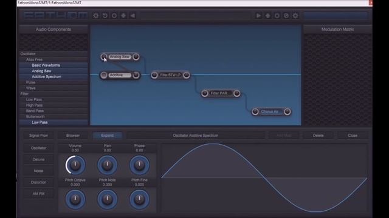
Task: Click the gear icon beside the Fathom logo
Action: click(96, 16)
